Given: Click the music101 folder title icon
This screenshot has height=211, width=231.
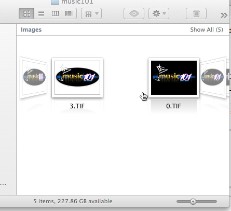Looking at the screenshot, I should (x=55, y=2).
